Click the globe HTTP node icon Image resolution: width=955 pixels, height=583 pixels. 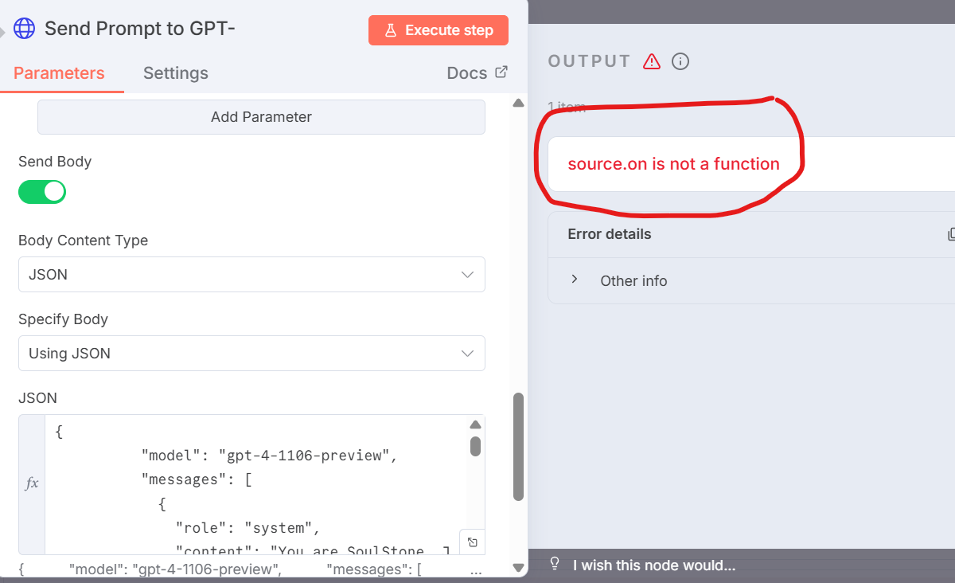point(25,29)
